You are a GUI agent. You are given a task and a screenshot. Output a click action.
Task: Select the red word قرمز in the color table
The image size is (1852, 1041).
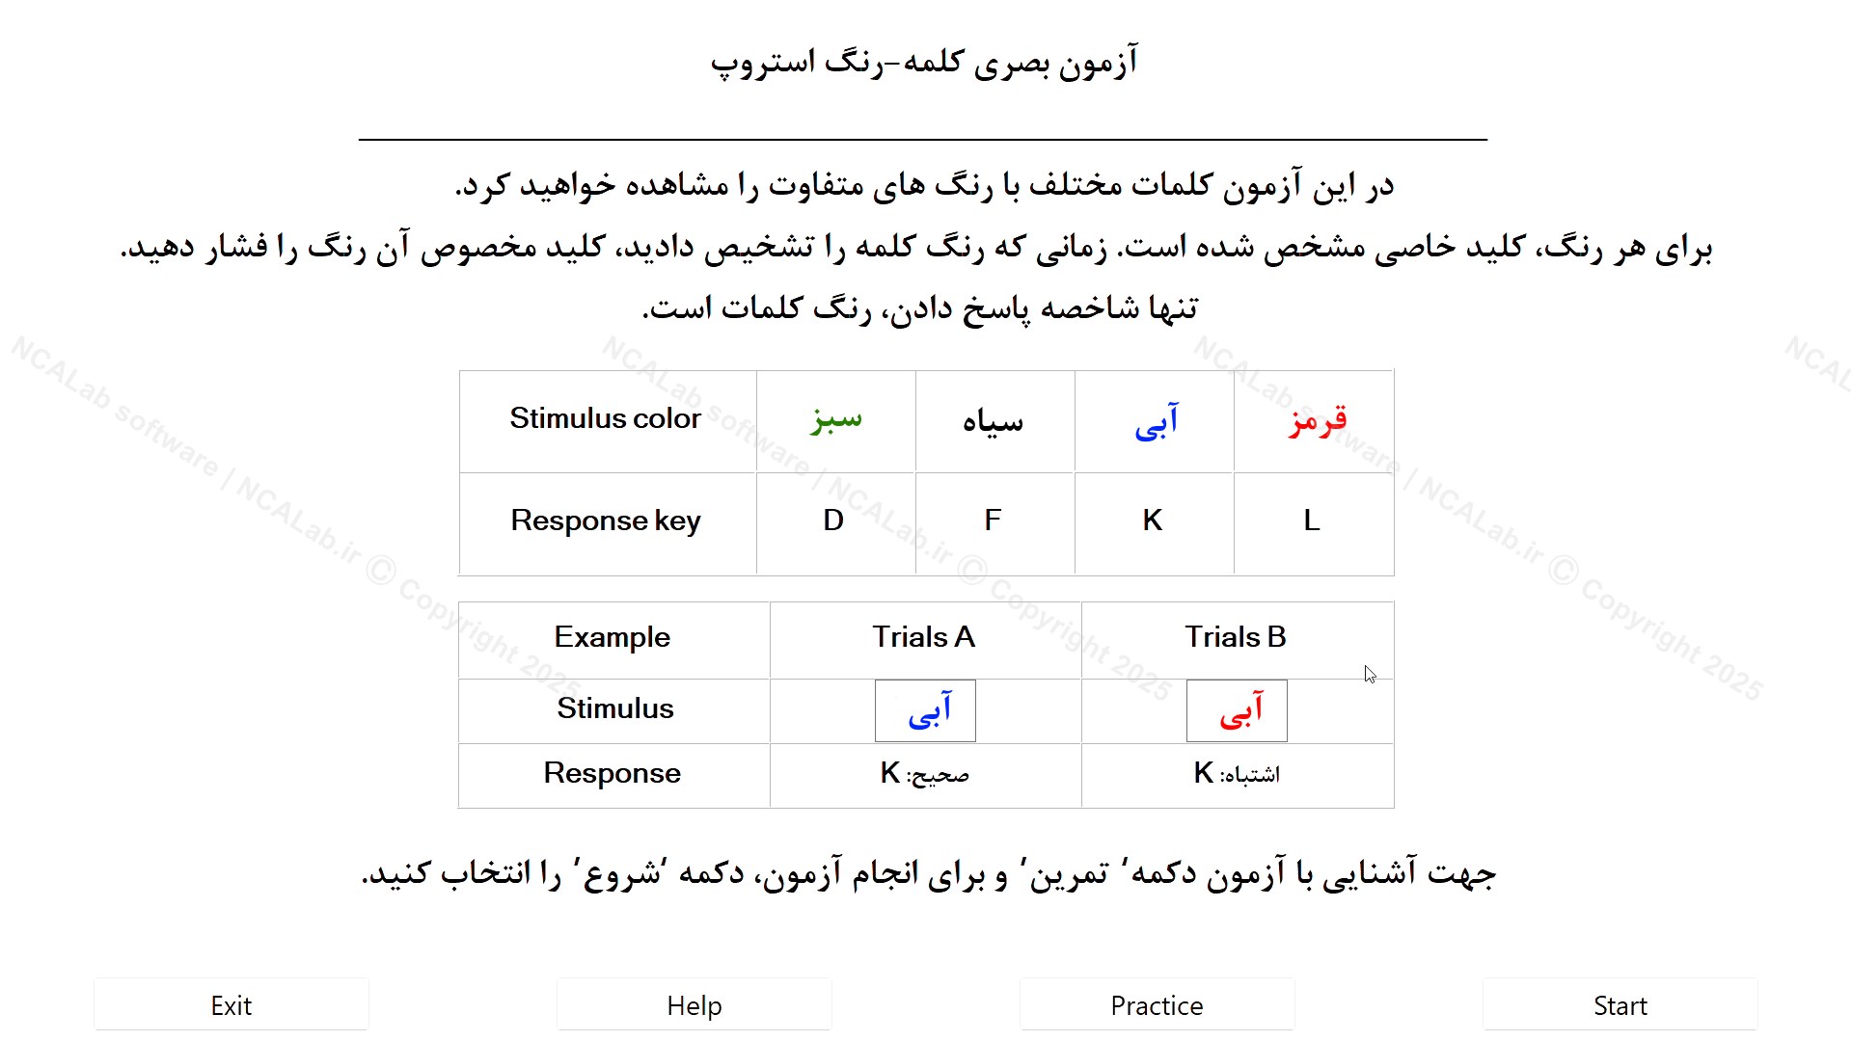[x=1313, y=419]
